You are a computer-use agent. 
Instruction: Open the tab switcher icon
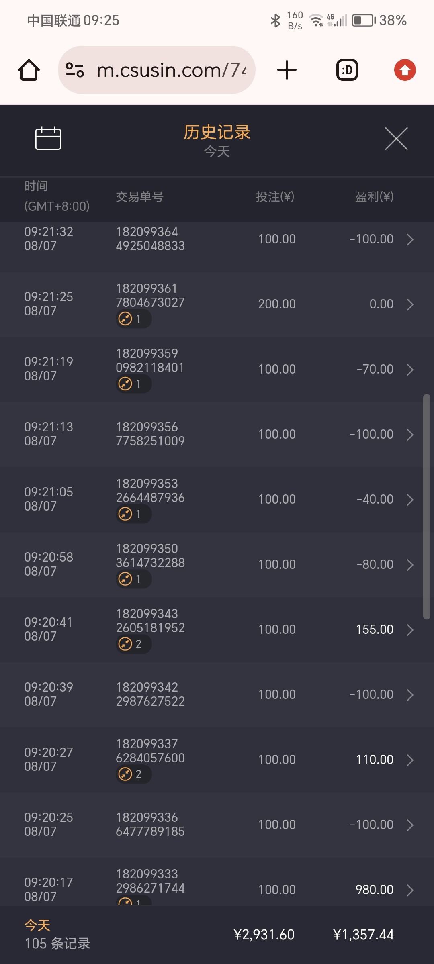click(x=347, y=70)
